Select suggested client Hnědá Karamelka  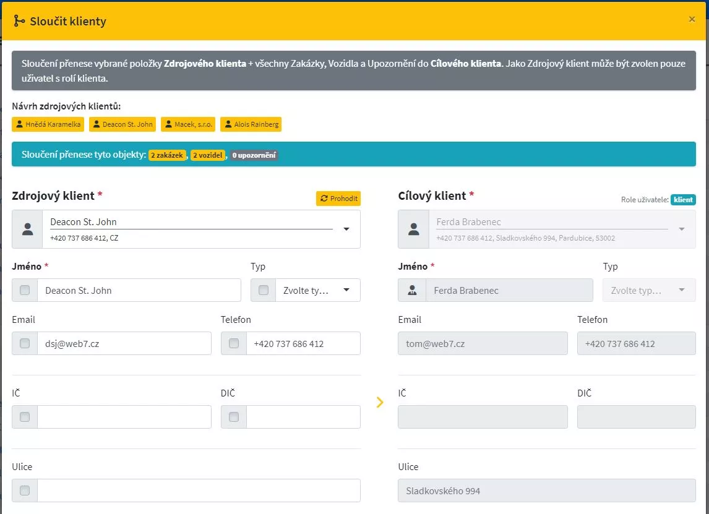(48, 124)
